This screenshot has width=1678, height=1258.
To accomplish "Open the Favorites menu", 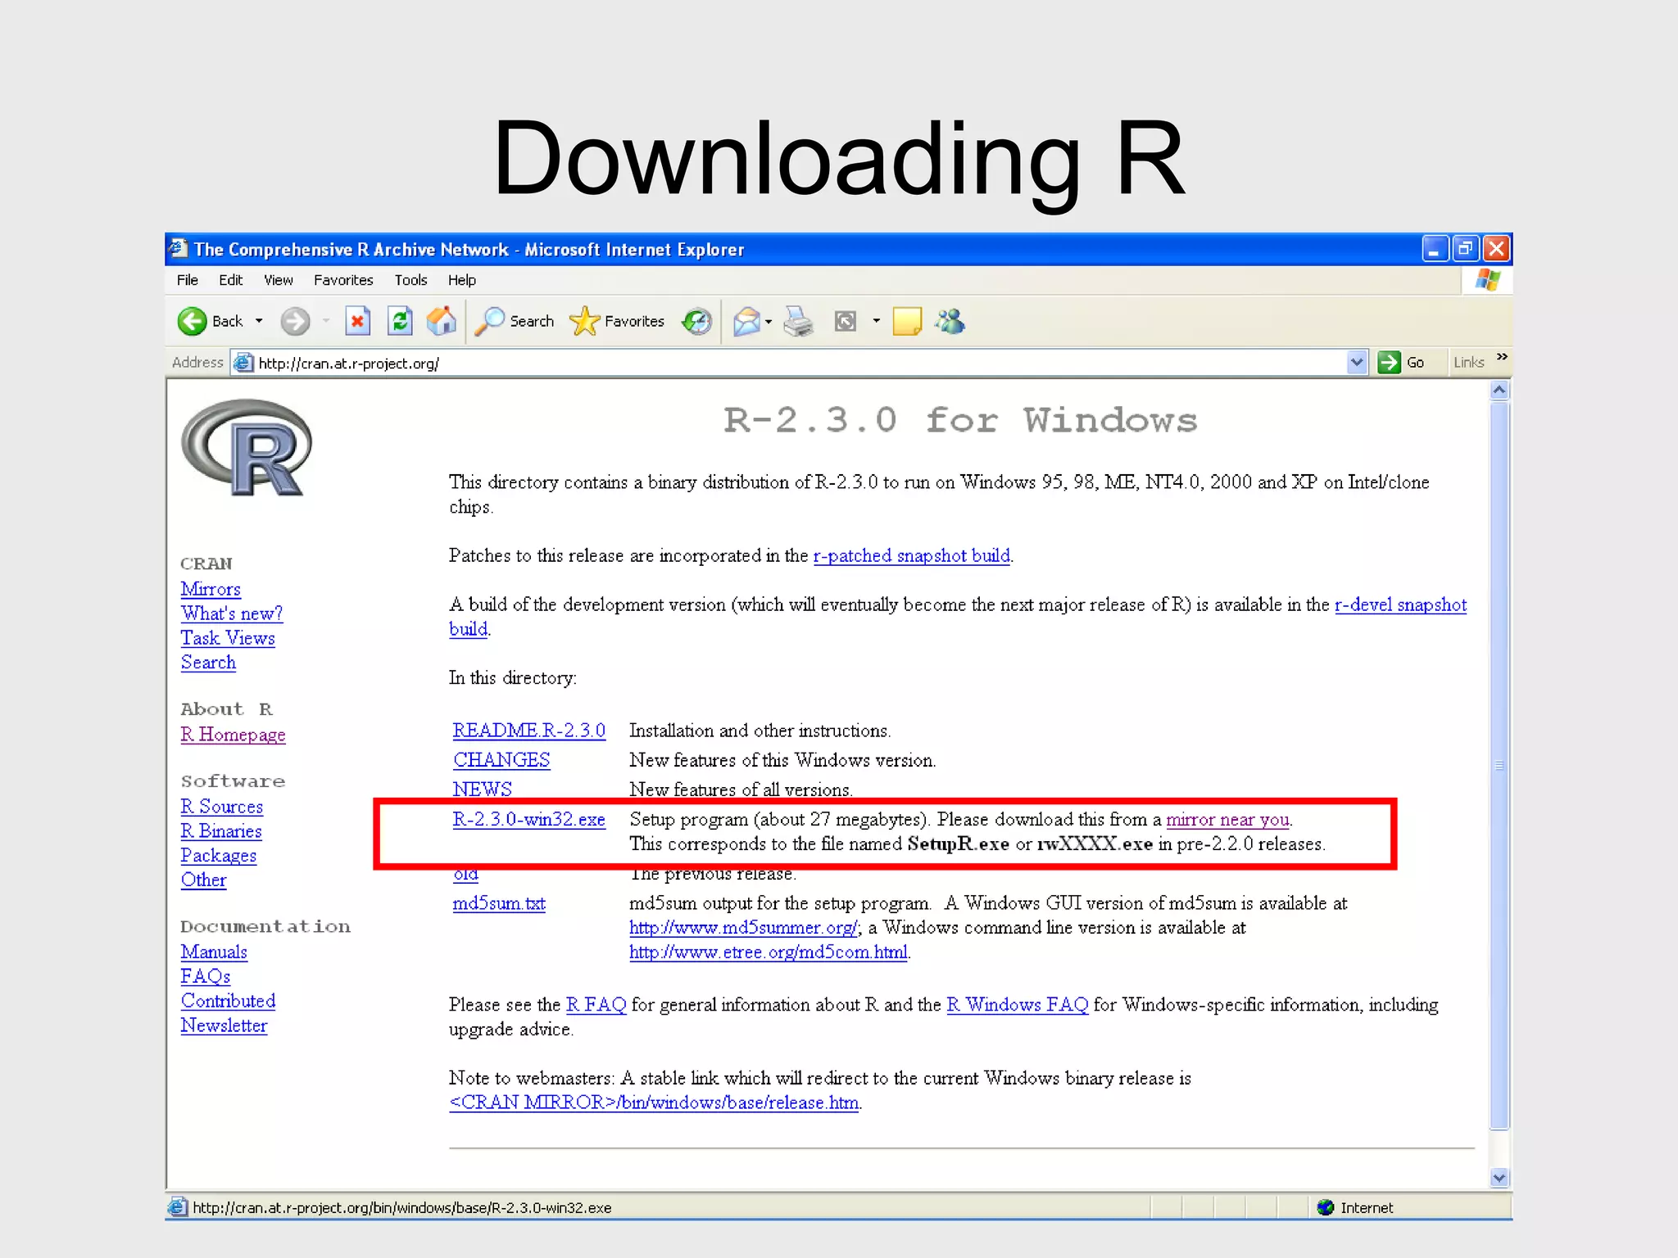I will click(x=343, y=280).
